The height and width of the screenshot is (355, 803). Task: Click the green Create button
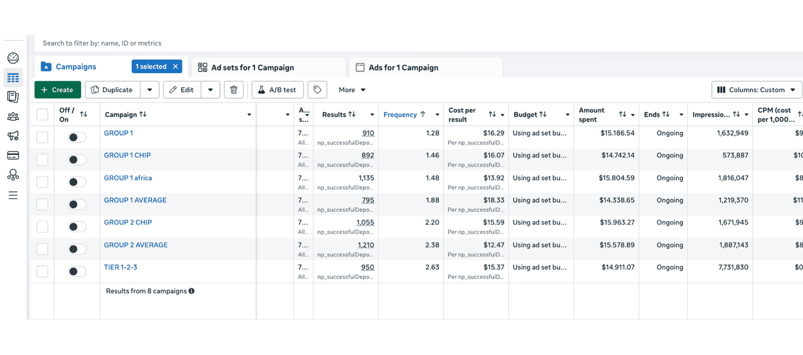click(x=58, y=90)
